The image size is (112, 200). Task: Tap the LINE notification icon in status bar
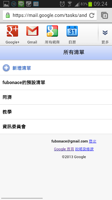[x=21, y=4]
